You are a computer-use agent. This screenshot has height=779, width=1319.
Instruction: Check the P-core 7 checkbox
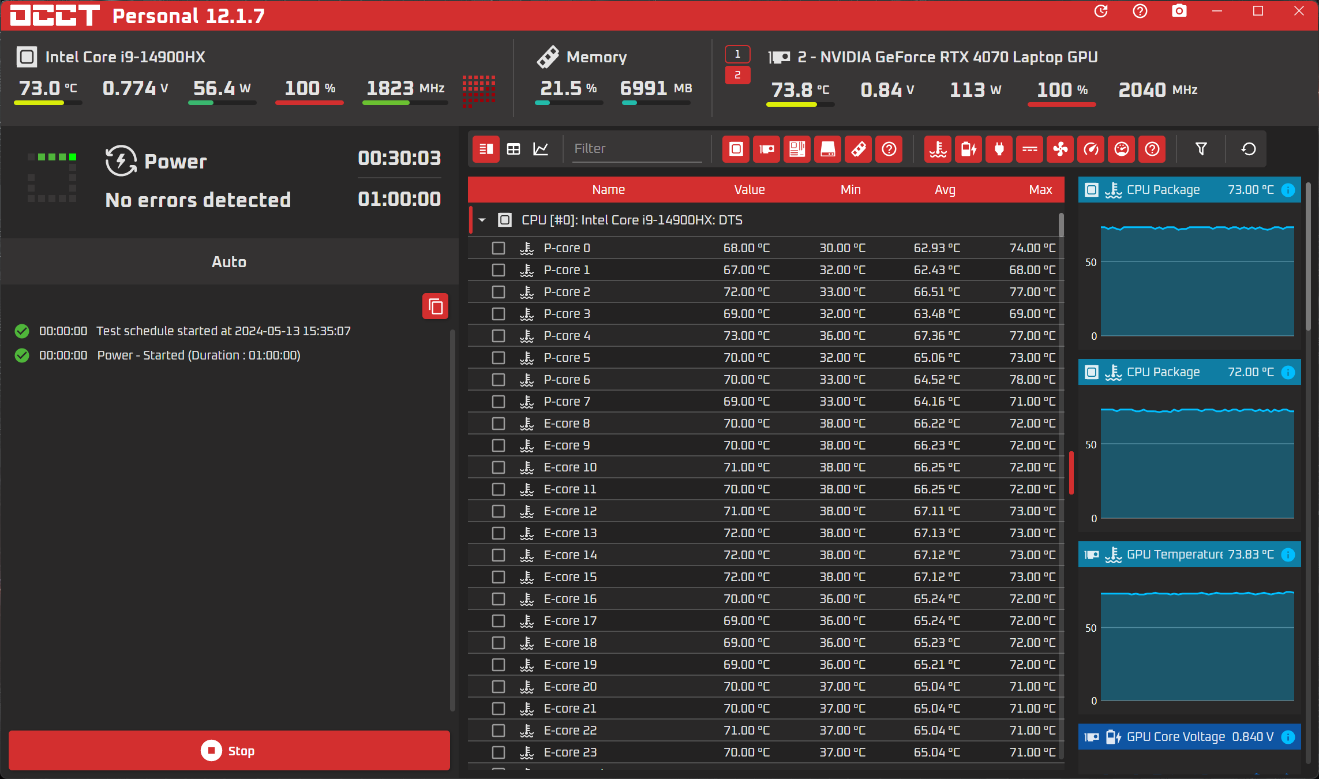click(499, 402)
